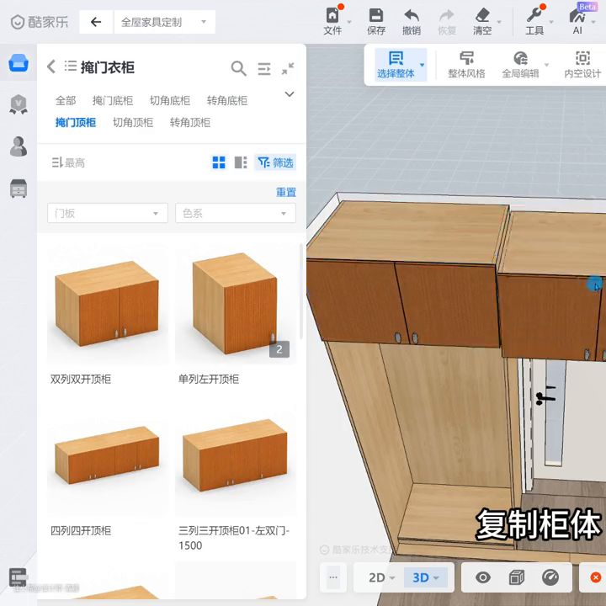
Task: Click the 选择整体 tool
Action: tap(396, 65)
